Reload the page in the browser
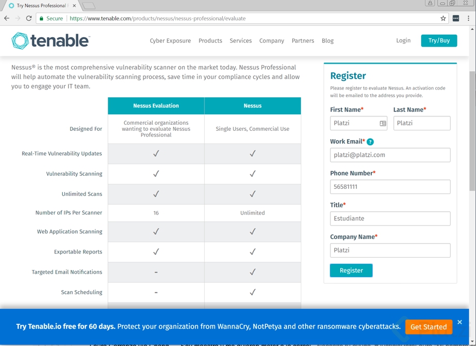Image resolution: width=476 pixels, height=346 pixels. click(x=29, y=19)
